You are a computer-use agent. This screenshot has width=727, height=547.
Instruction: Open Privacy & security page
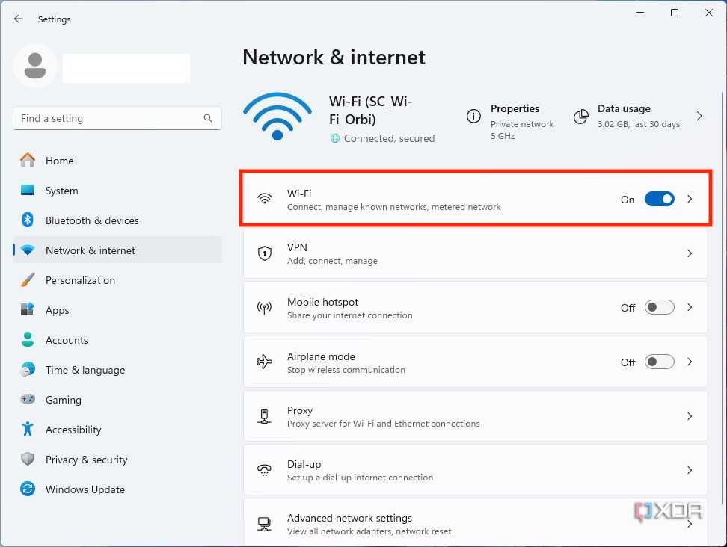tap(117, 460)
